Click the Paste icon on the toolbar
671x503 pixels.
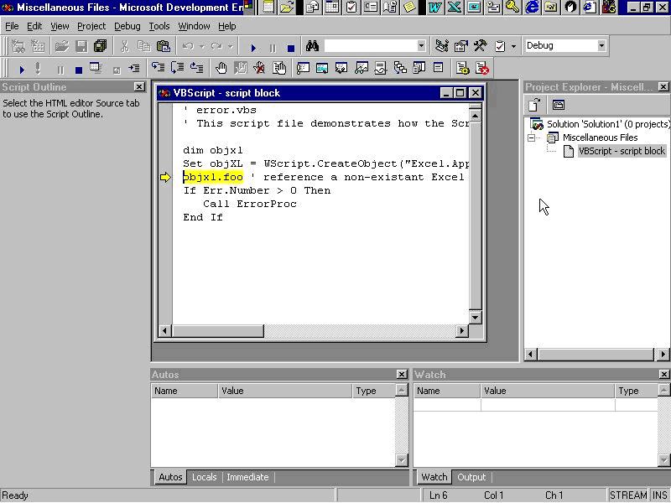(164, 46)
